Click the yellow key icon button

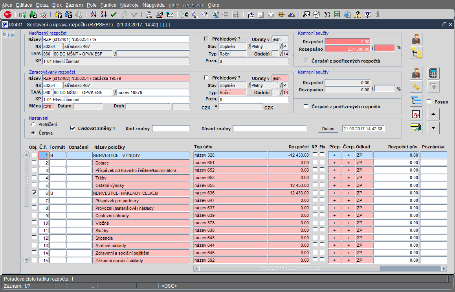416,87
